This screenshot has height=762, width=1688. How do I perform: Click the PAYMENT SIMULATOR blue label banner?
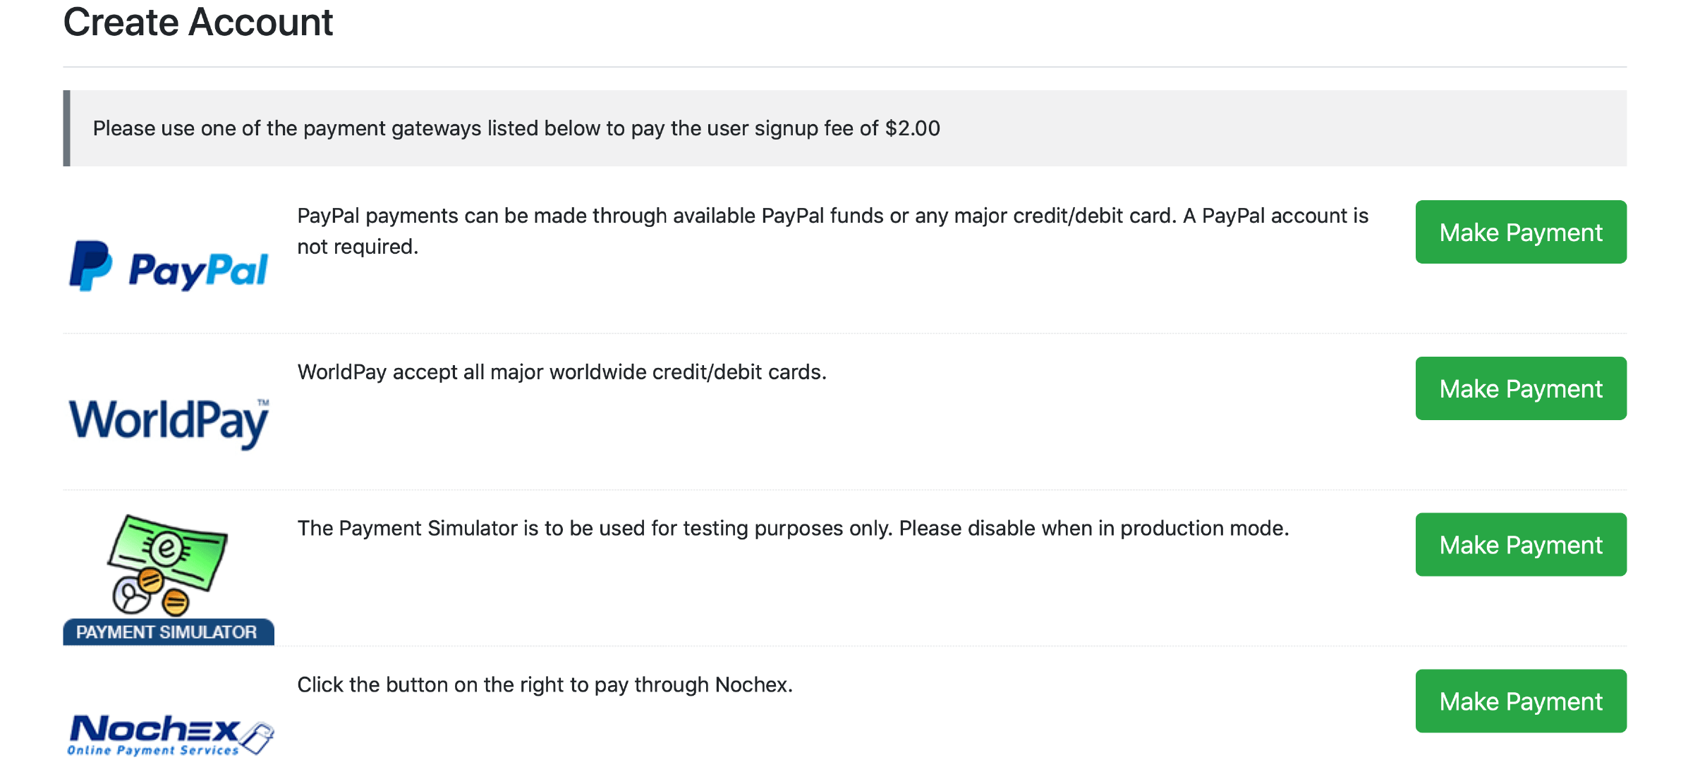pyautogui.click(x=168, y=632)
